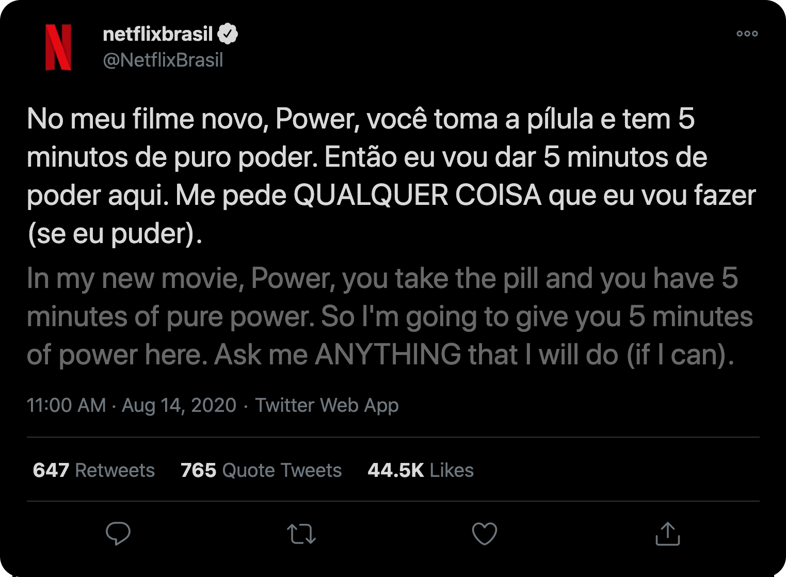Image resolution: width=786 pixels, height=577 pixels.
Task: View the 647 Retweets list
Action: click(94, 470)
